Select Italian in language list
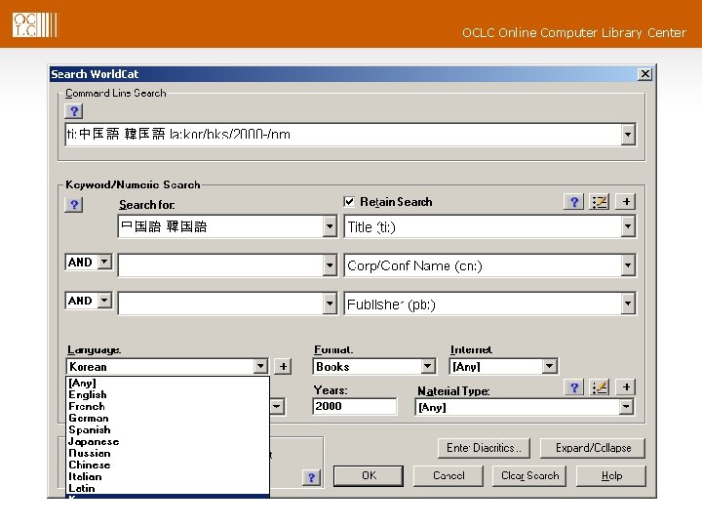The height and width of the screenshot is (527, 702). pos(168,476)
